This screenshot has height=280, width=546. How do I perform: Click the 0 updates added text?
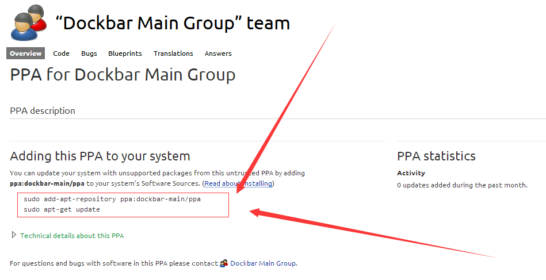[x=462, y=185]
